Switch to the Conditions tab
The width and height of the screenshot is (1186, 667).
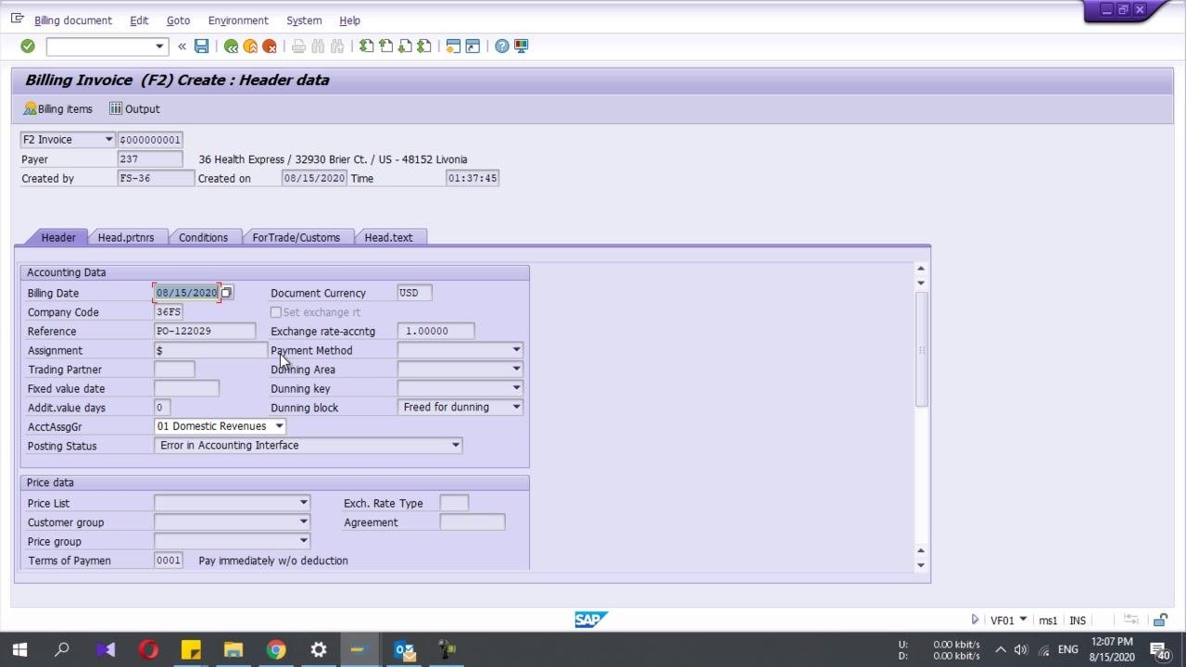(203, 237)
